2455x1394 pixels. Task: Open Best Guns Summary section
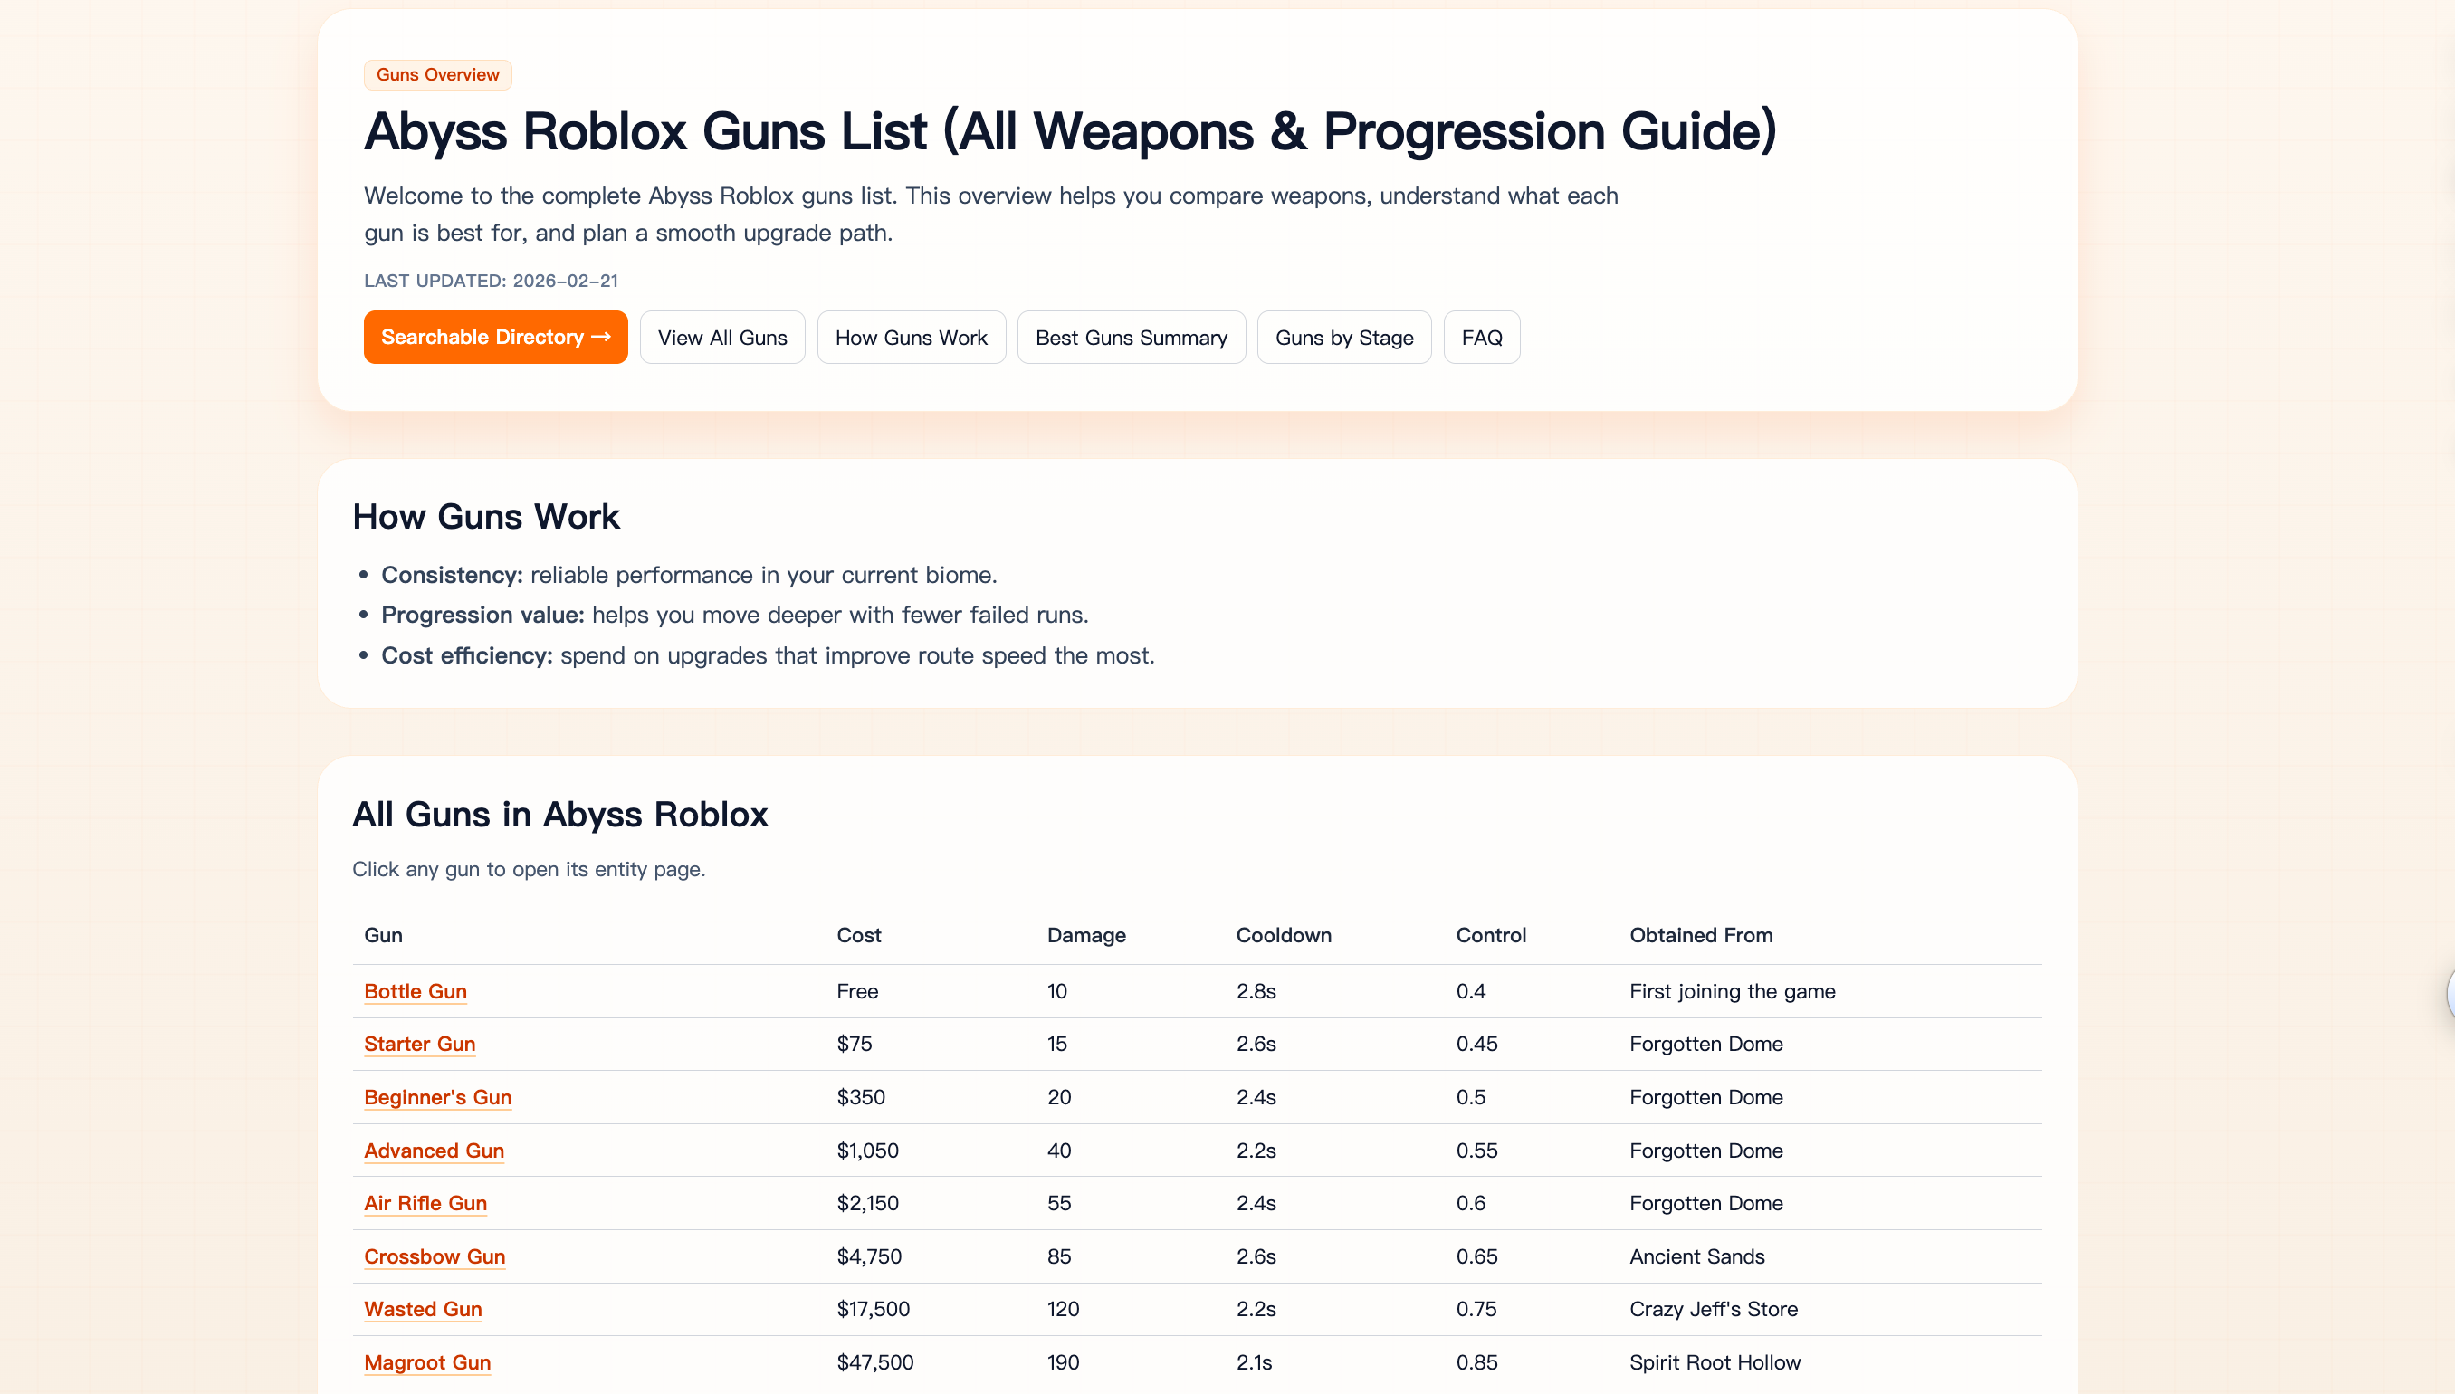(1131, 338)
